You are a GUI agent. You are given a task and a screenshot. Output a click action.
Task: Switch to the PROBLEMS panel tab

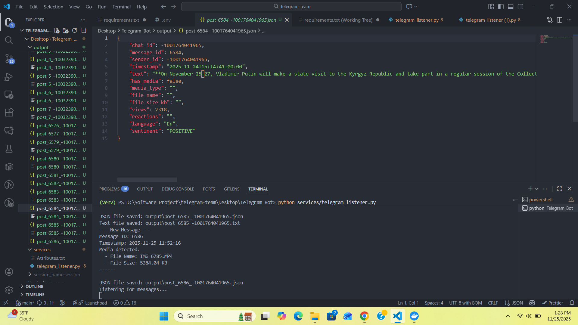[x=114, y=189]
